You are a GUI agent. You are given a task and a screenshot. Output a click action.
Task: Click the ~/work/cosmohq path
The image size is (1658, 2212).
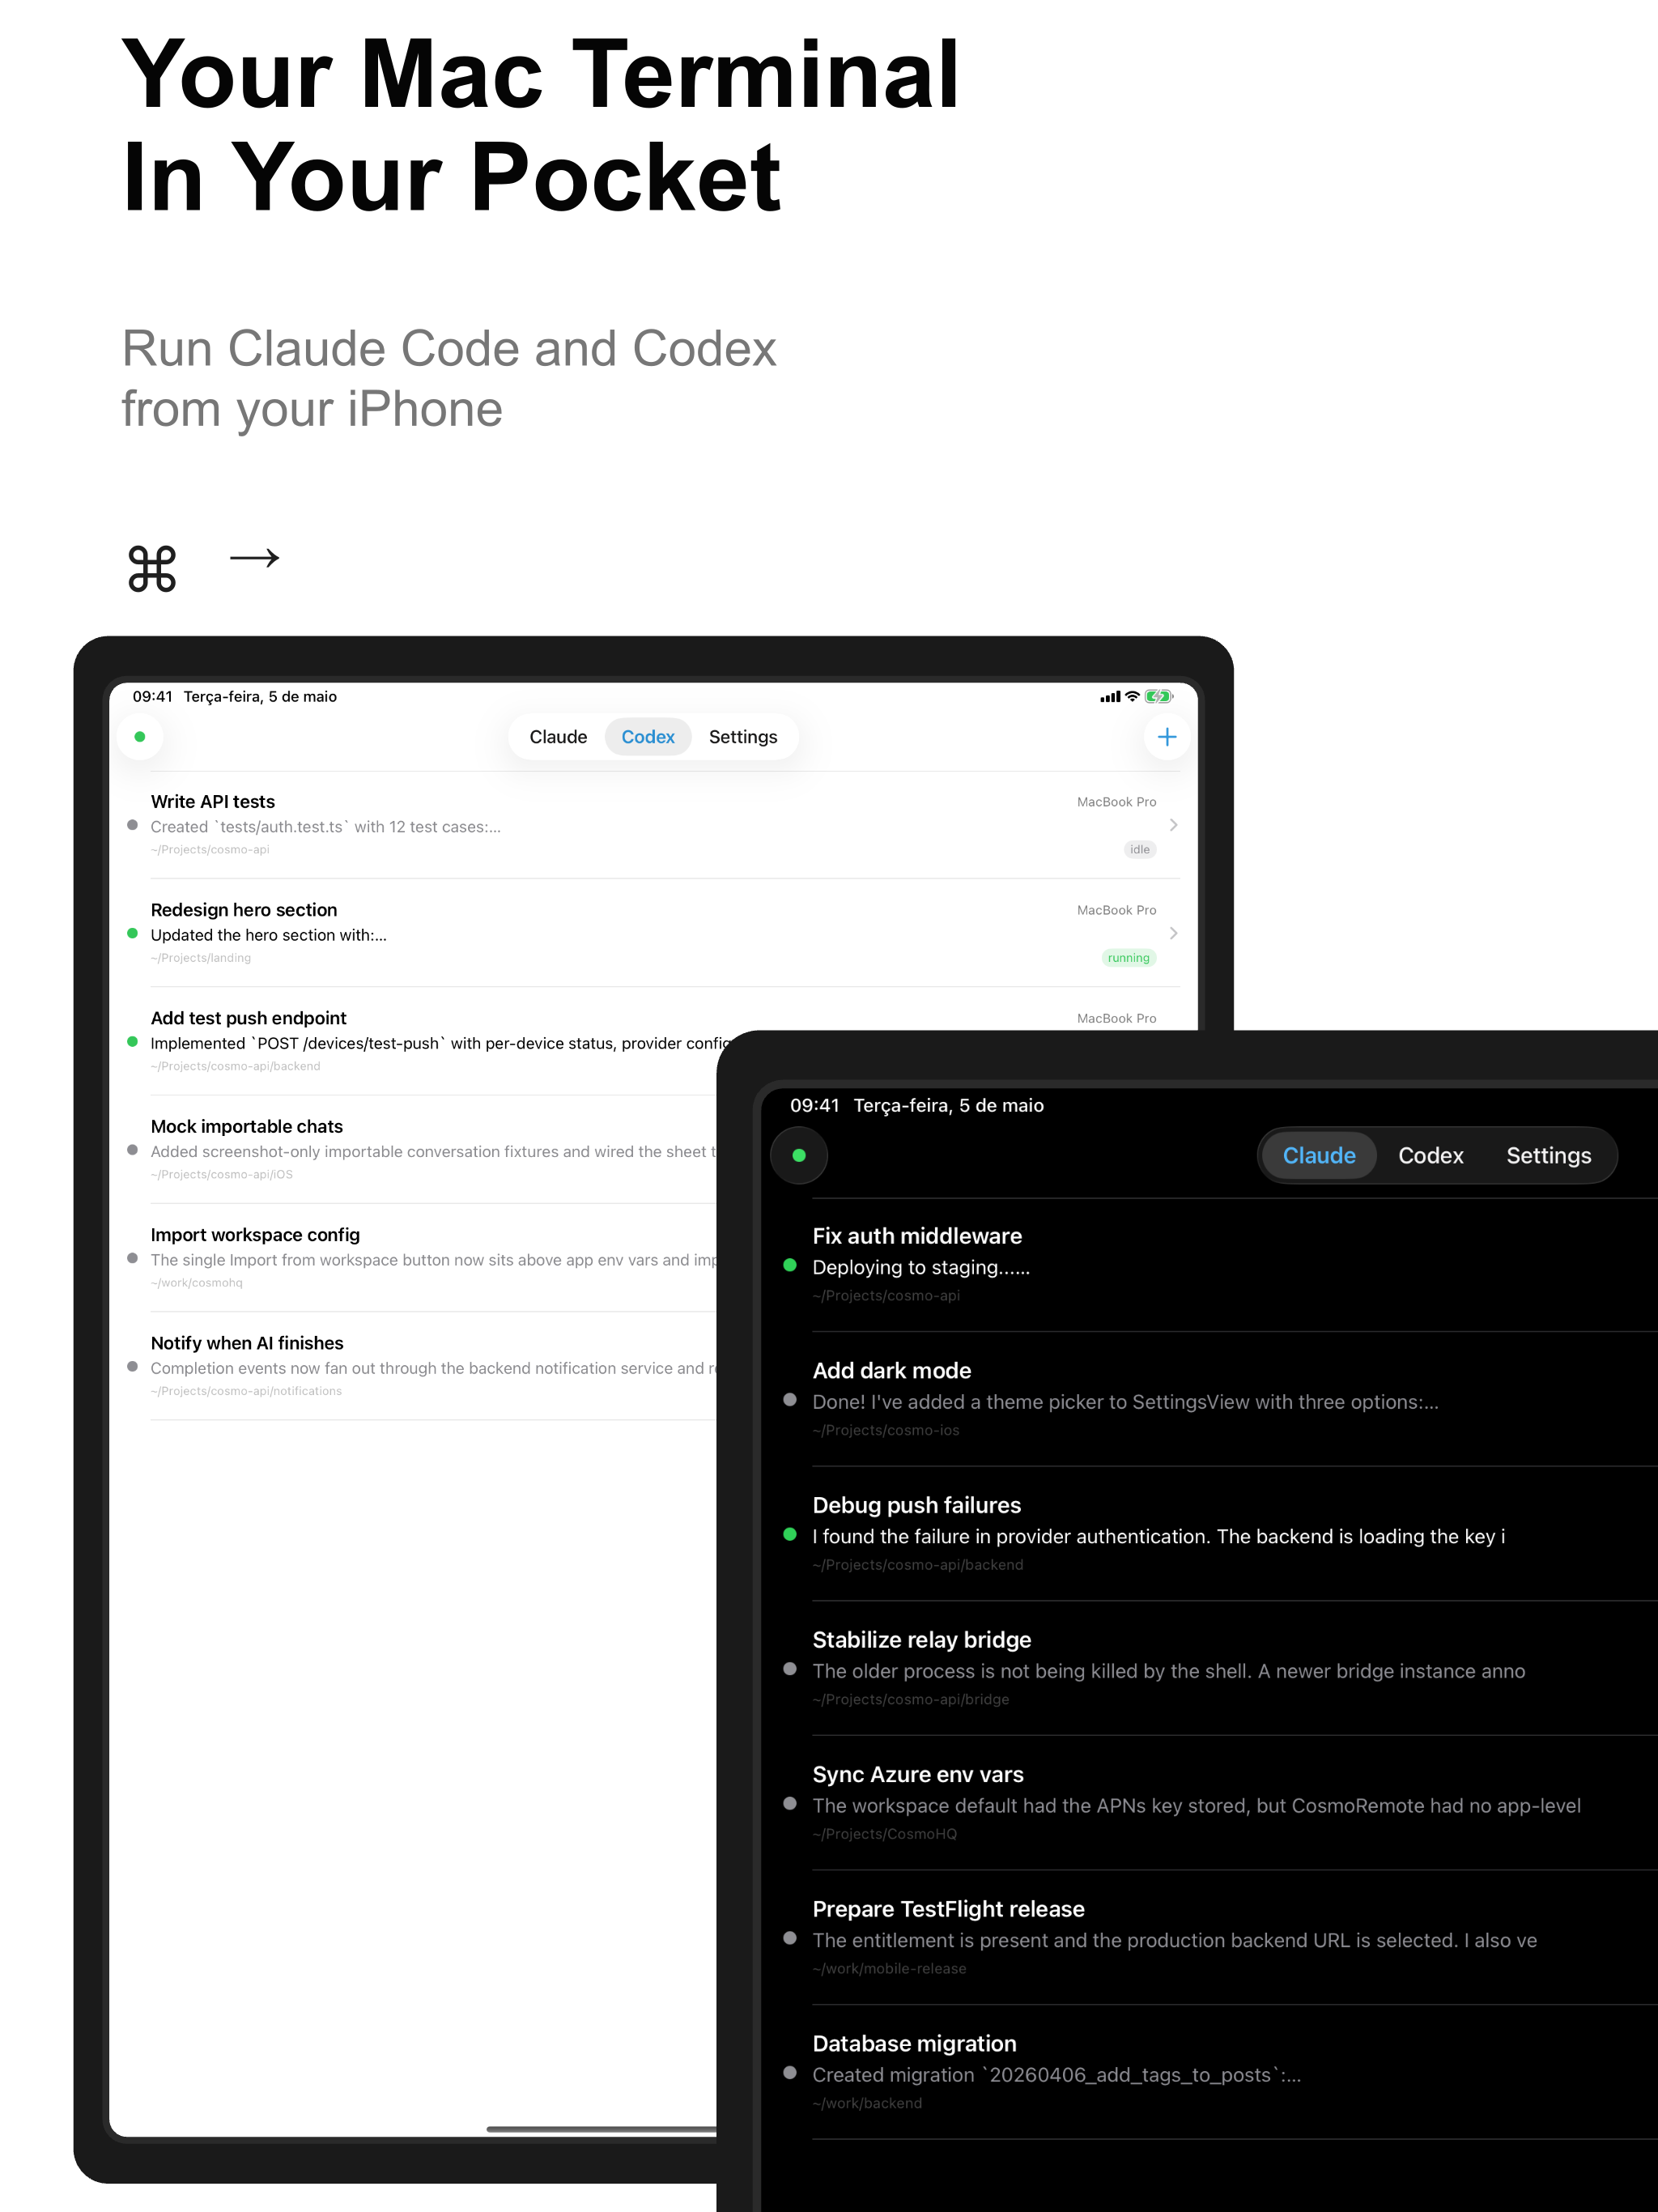tap(197, 1283)
